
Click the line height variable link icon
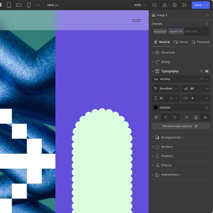click(171, 98)
